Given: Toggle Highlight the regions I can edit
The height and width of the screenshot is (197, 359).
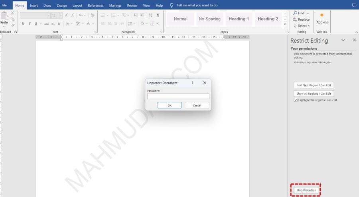Looking at the screenshot, I should point(296,100).
